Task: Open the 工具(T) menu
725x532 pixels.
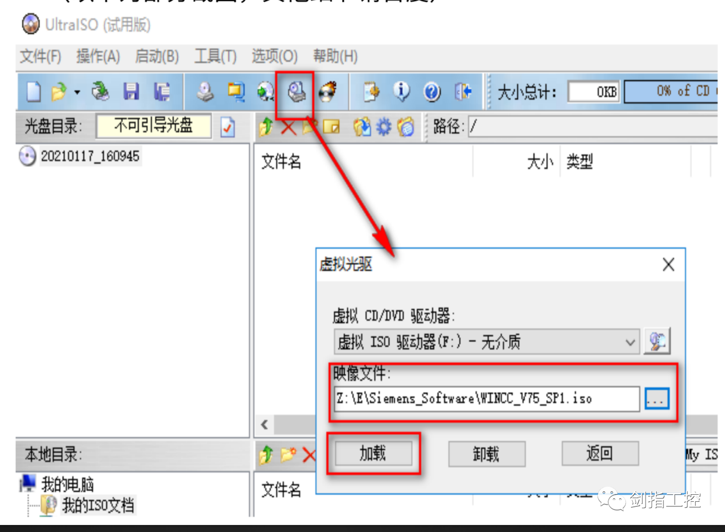Action: click(x=215, y=56)
